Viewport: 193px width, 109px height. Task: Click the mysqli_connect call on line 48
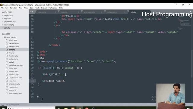[x=57, y=61]
